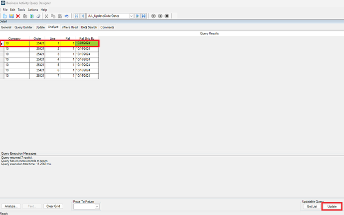Click the attachments icon in toolbar
The image size is (344, 215).
pyautogui.click(x=25, y=16)
